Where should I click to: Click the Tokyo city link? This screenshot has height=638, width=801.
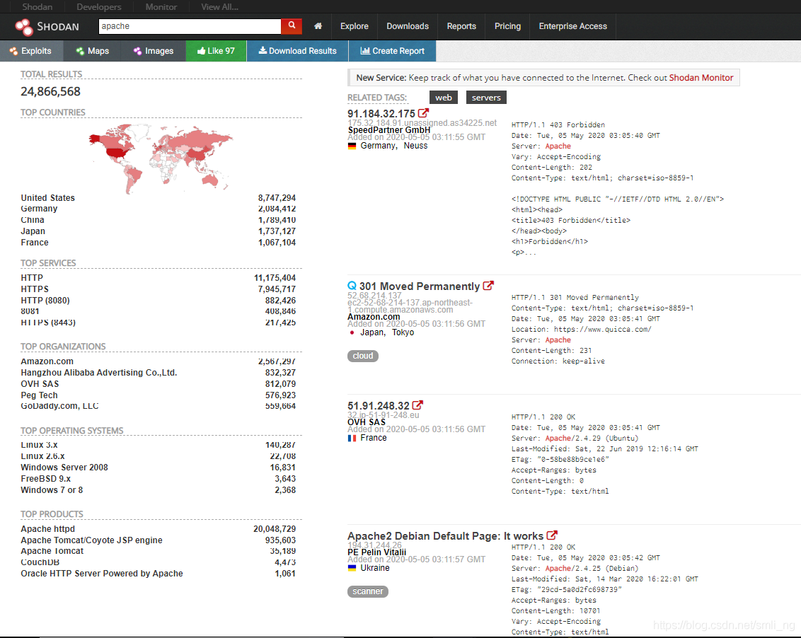pyautogui.click(x=403, y=332)
